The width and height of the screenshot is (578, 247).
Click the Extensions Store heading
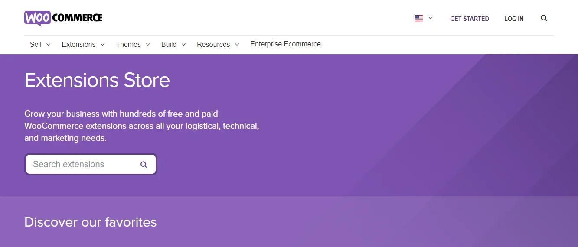coord(97,80)
